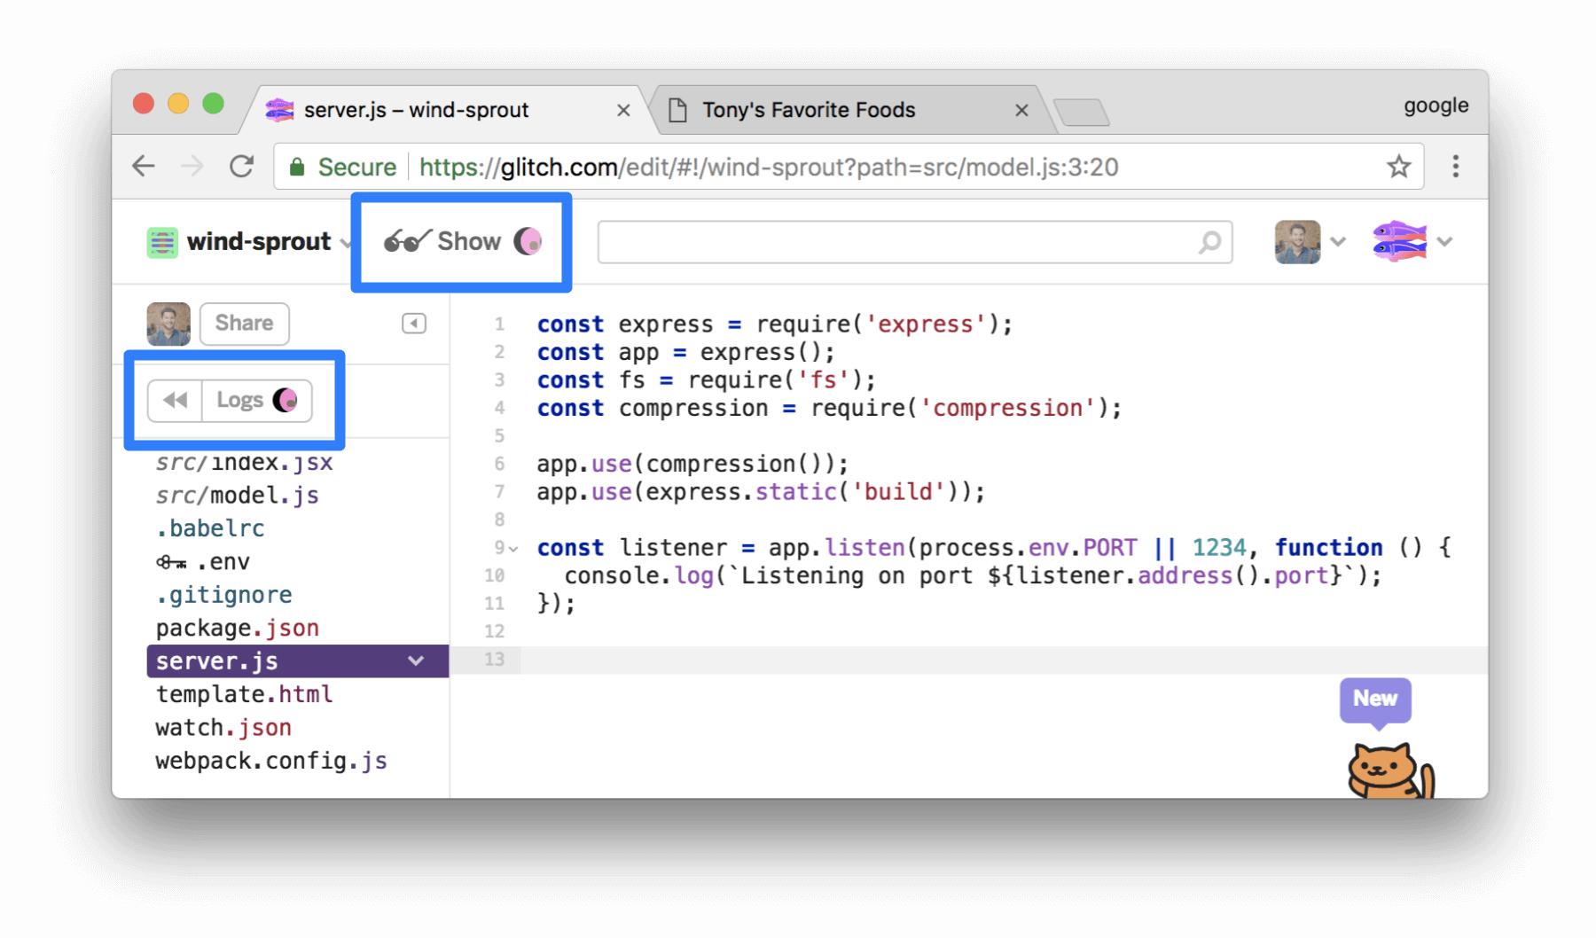The height and width of the screenshot is (938, 1596).
Task: Click inside the search input field
Action: [x=887, y=241]
